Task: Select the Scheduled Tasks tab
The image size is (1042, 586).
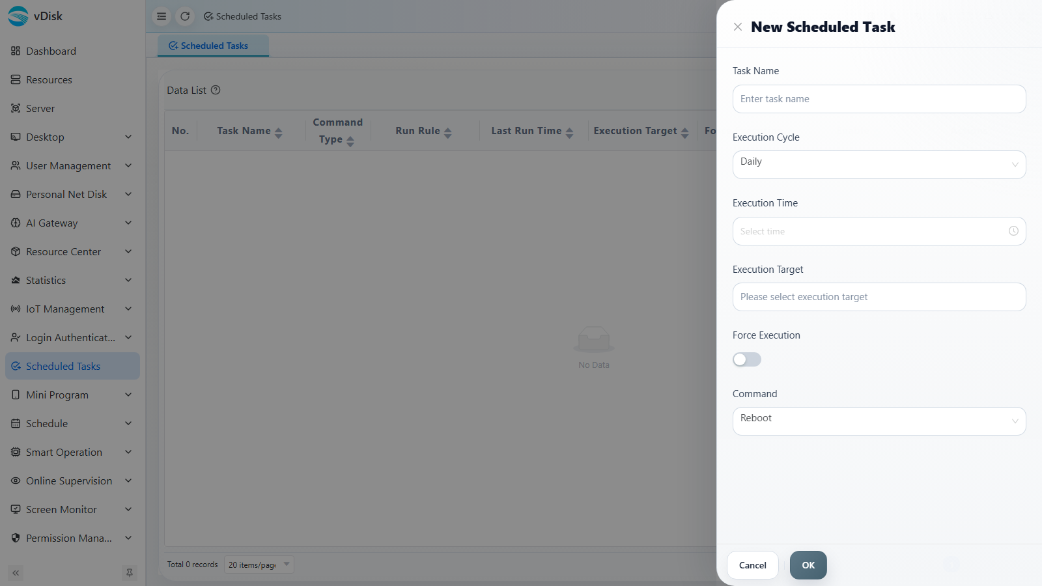Action: [x=213, y=46]
